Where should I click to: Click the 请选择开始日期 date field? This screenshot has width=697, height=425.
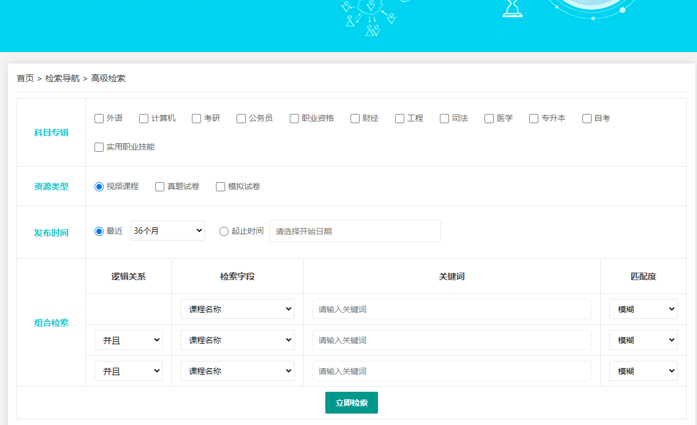[x=355, y=231]
